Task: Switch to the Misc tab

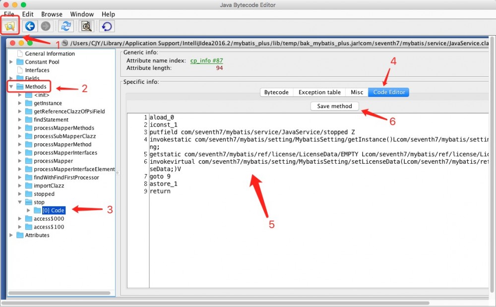Action: [357, 92]
